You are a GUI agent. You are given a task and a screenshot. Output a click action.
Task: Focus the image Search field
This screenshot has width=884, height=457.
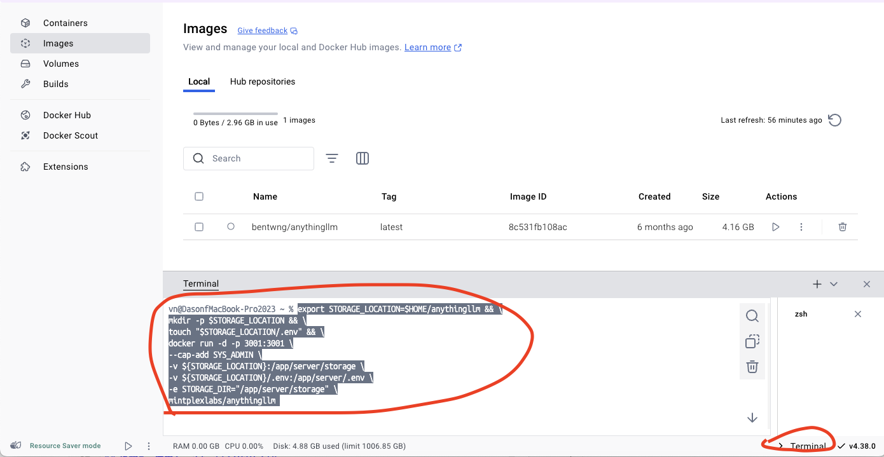249,158
